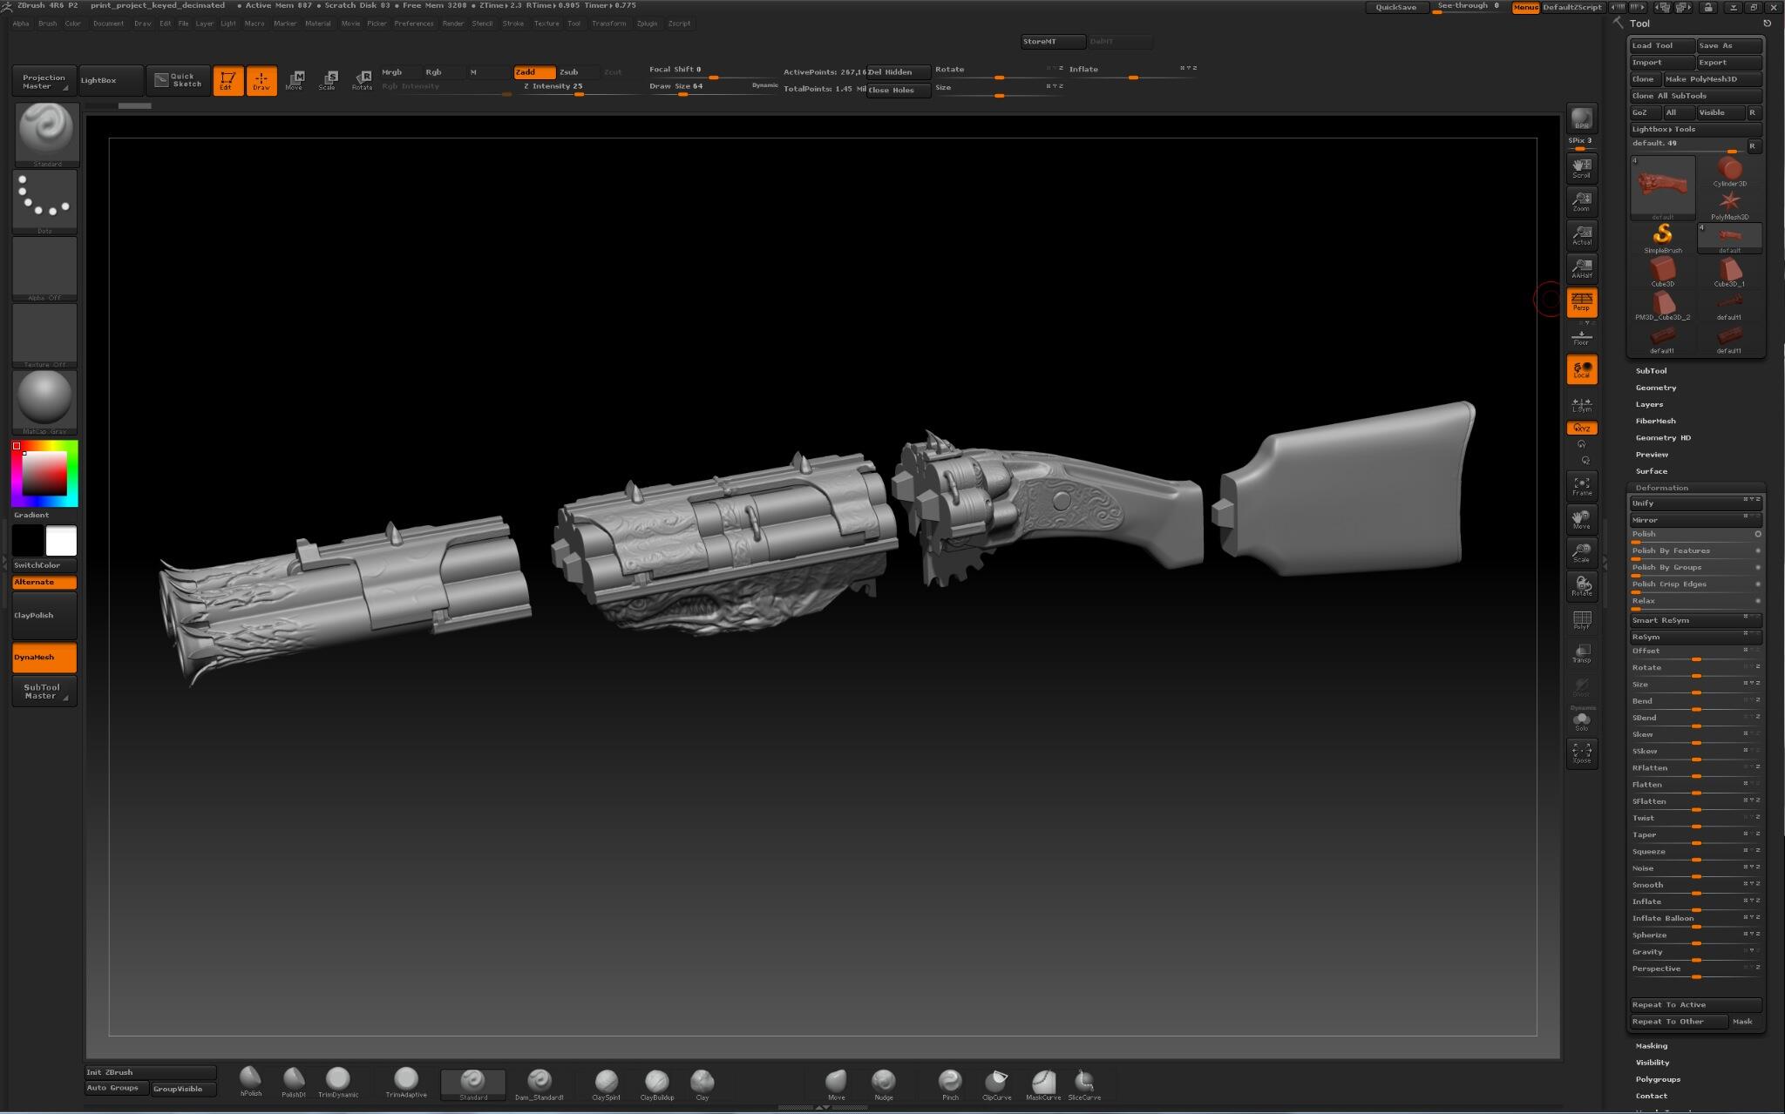Open the Render menu
1785x1114 pixels.
[453, 24]
